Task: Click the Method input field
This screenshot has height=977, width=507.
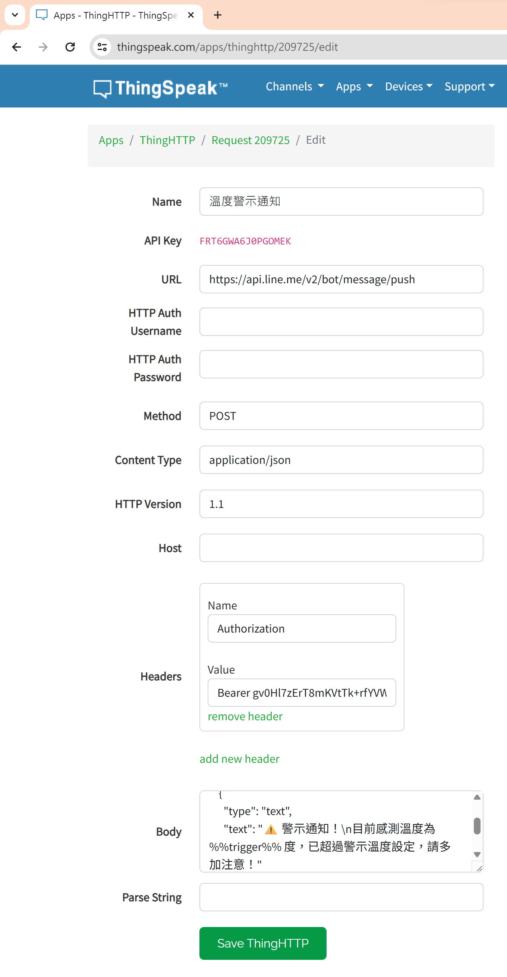Action: tap(341, 416)
